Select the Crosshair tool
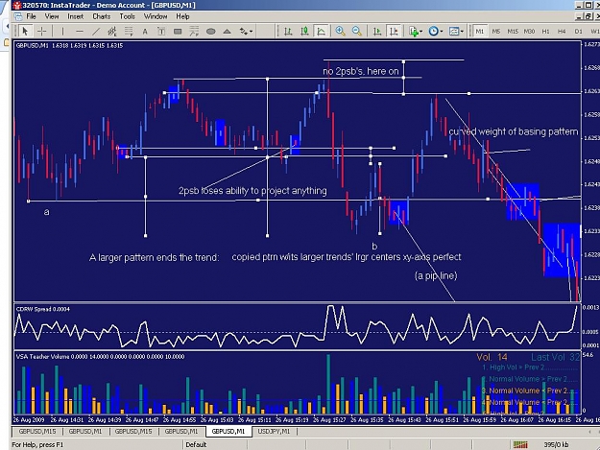 coord(42,31)
